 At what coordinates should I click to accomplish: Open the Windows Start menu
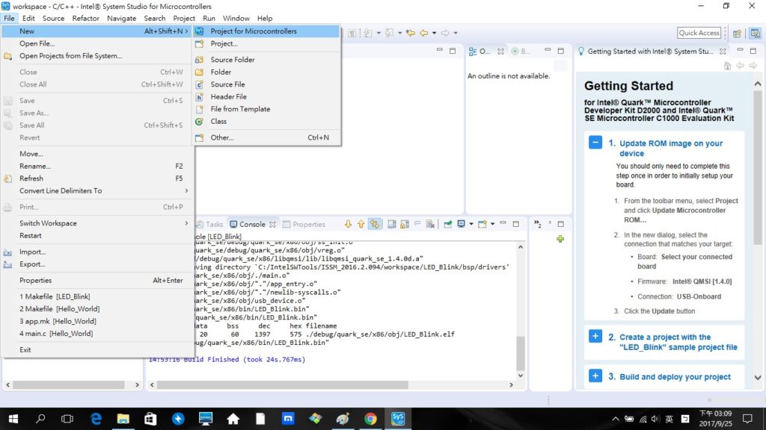(x=13, y=418)
